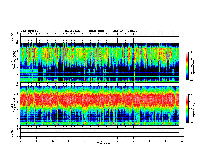Click the ch.1 frequency tick label "8"

click(18, 51)
